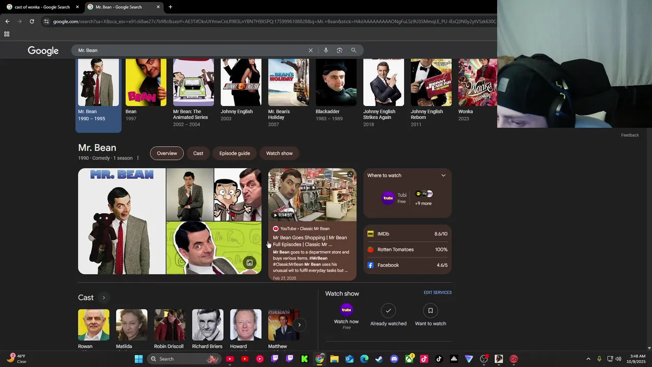Open the apps grid icon in bookmarks bar
The height and width of the screenshot is (367, 652).
pyautogui.click(x=7, y=34)
